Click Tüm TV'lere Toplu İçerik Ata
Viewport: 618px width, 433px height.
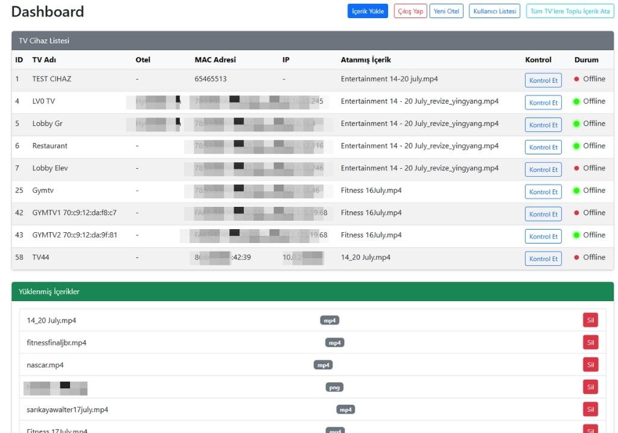pyautogui.click(x=569, y=11)
